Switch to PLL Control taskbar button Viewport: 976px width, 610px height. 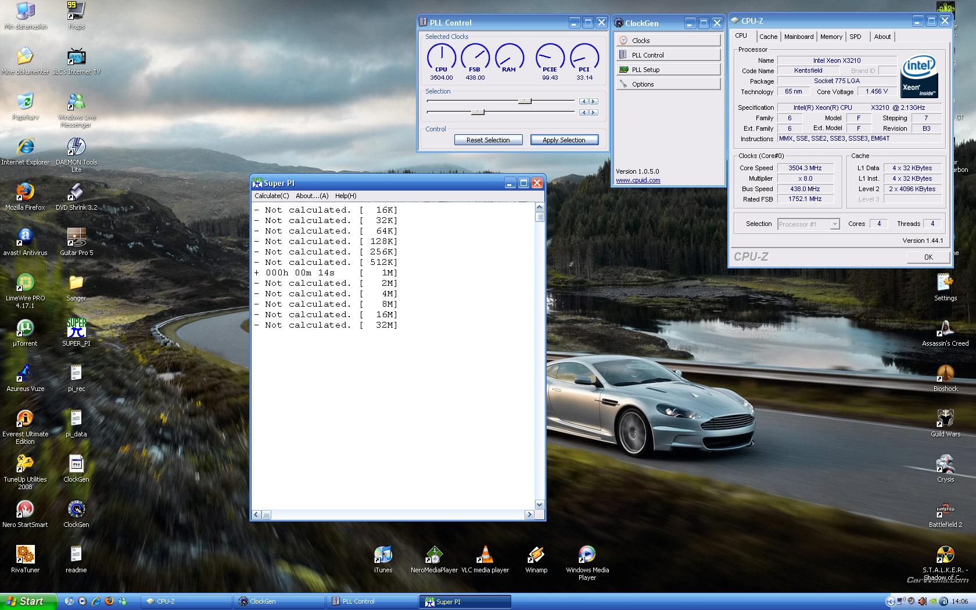(372, 601)
